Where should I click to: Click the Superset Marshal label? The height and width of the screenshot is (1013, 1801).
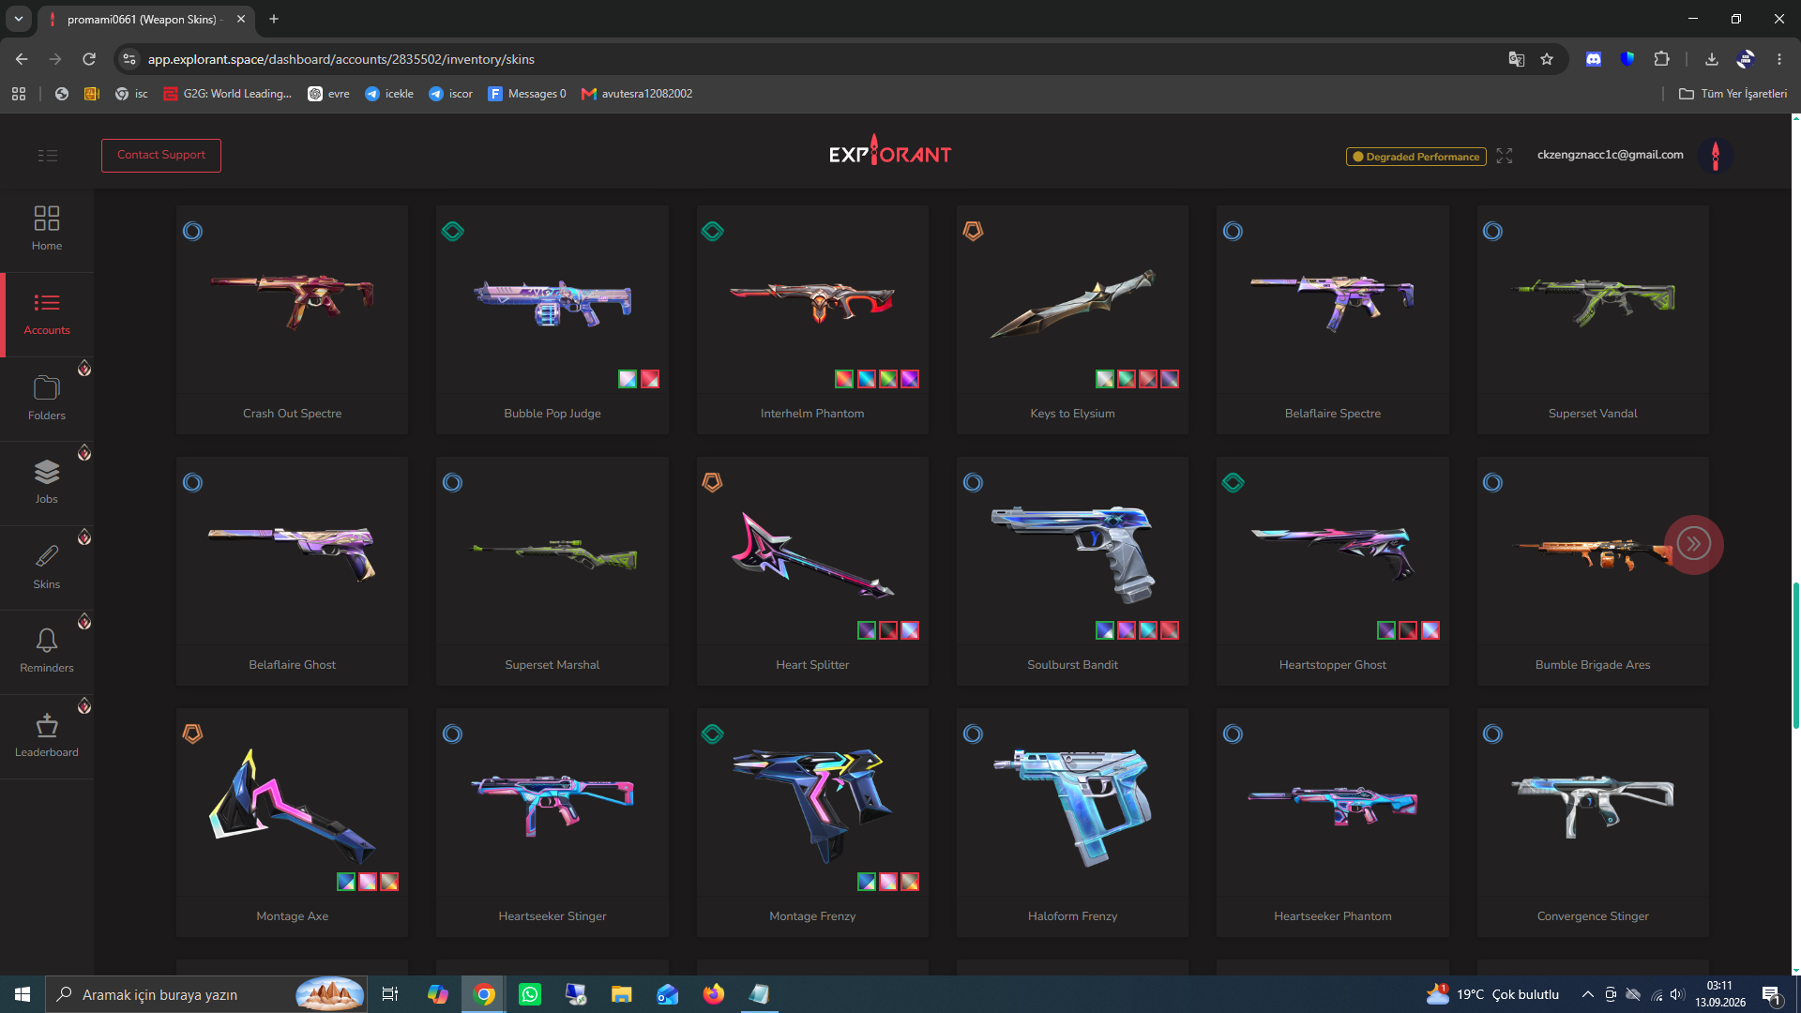click(x=552, y=665)
